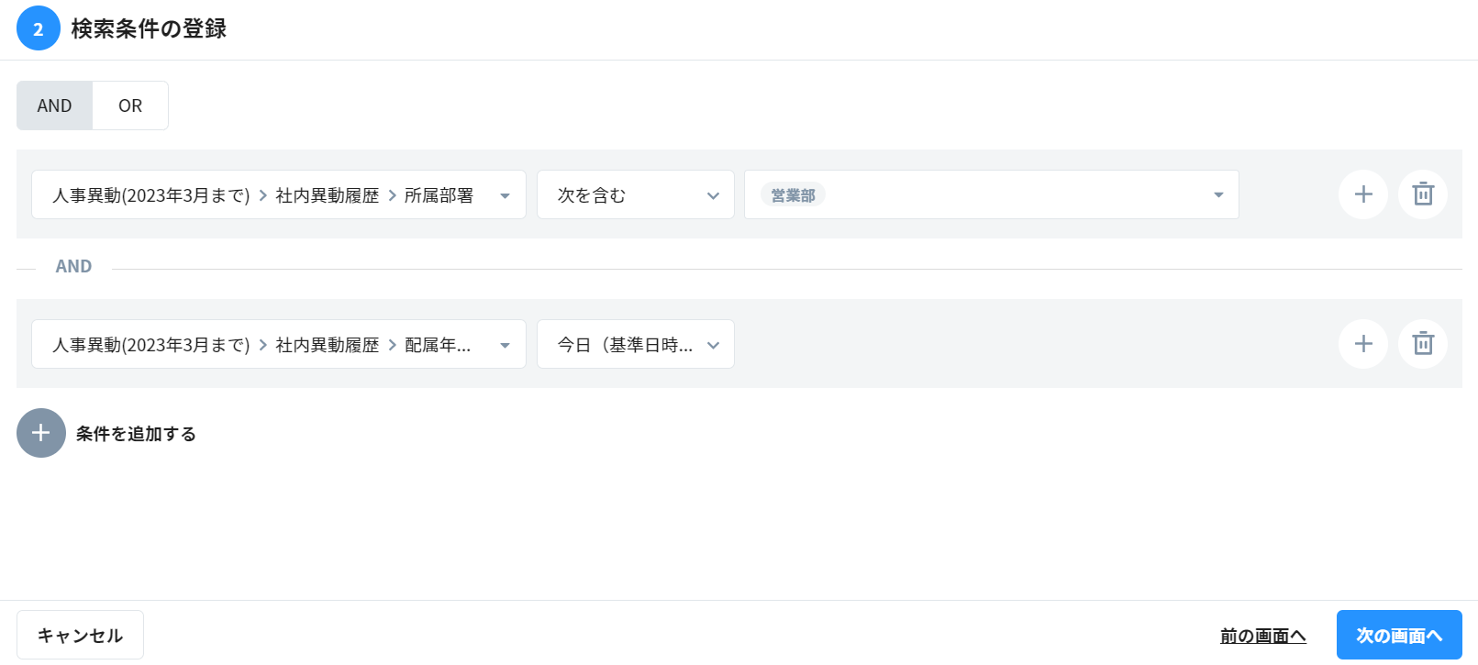Click the 営業部 tag chip
Image resolution: width=1478 pixels, height=665 pixels.
tap(793, 195)
